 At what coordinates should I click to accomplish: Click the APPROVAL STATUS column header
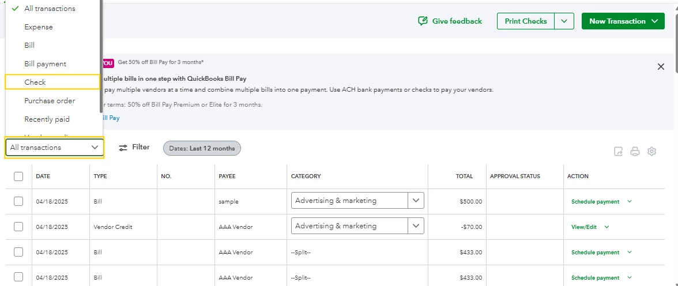(x=515, y=176)
